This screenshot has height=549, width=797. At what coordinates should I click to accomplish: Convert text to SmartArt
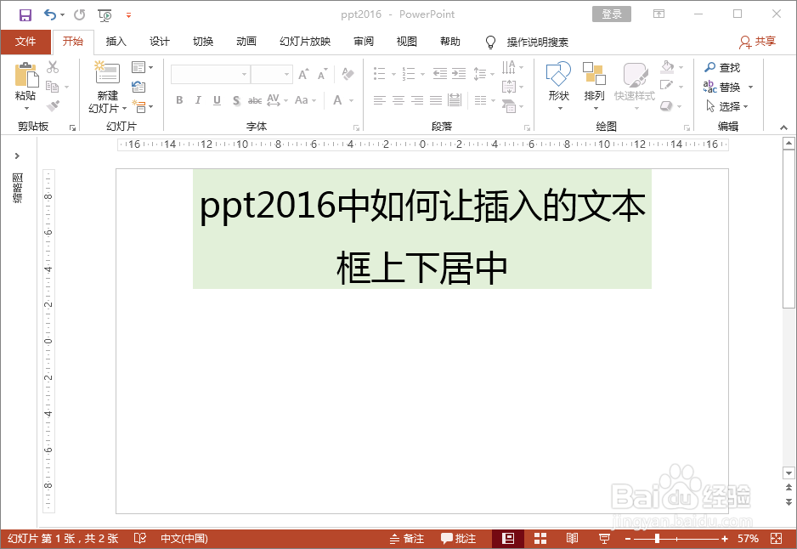click(x=512, y=106)
